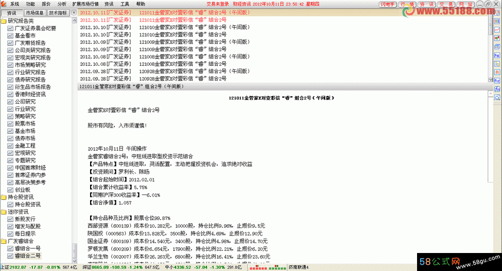Switch to the 技术指标 tab

58,13
